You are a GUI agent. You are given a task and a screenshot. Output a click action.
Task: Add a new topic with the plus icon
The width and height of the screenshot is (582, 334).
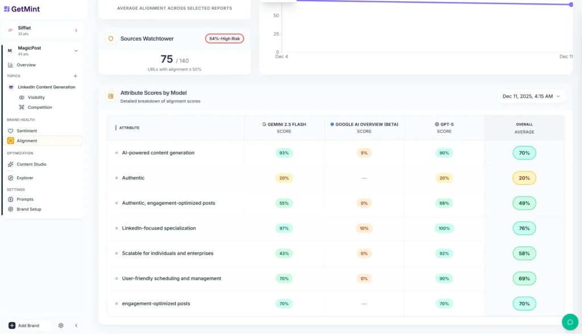[x=75, y=76]
